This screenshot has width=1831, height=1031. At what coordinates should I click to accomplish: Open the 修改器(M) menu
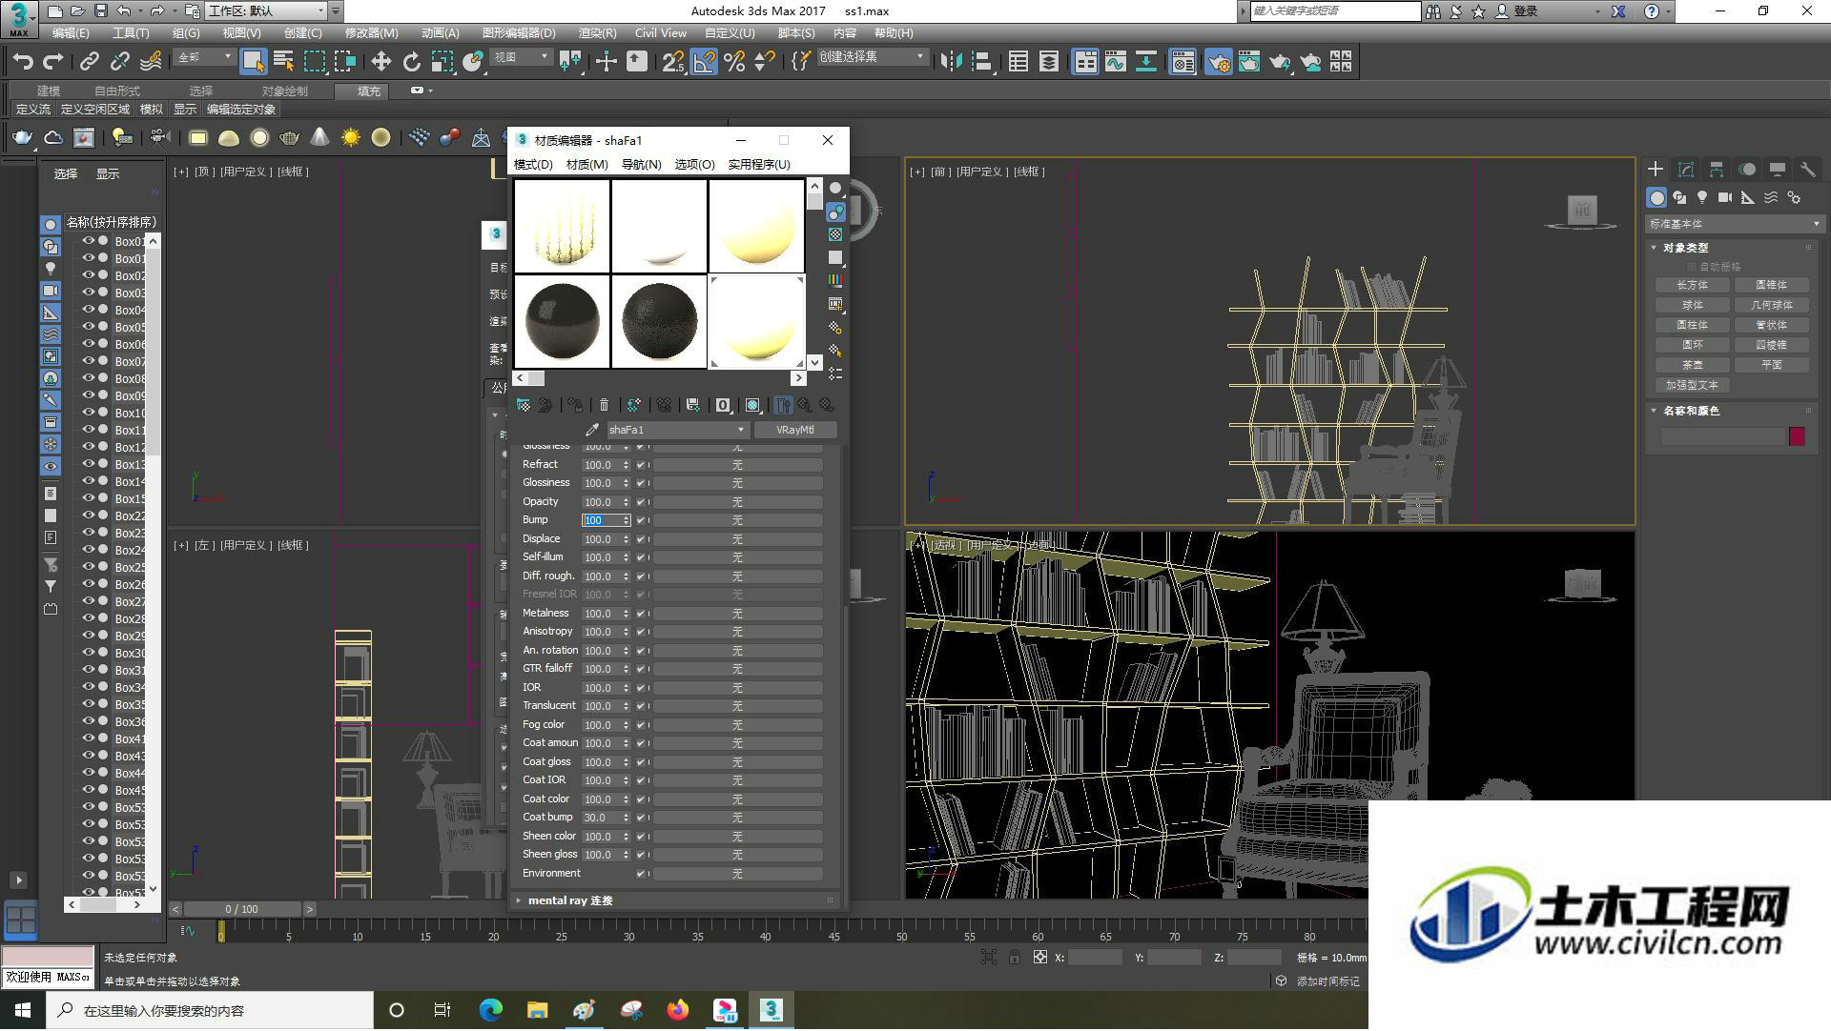(x=371, y=32)
